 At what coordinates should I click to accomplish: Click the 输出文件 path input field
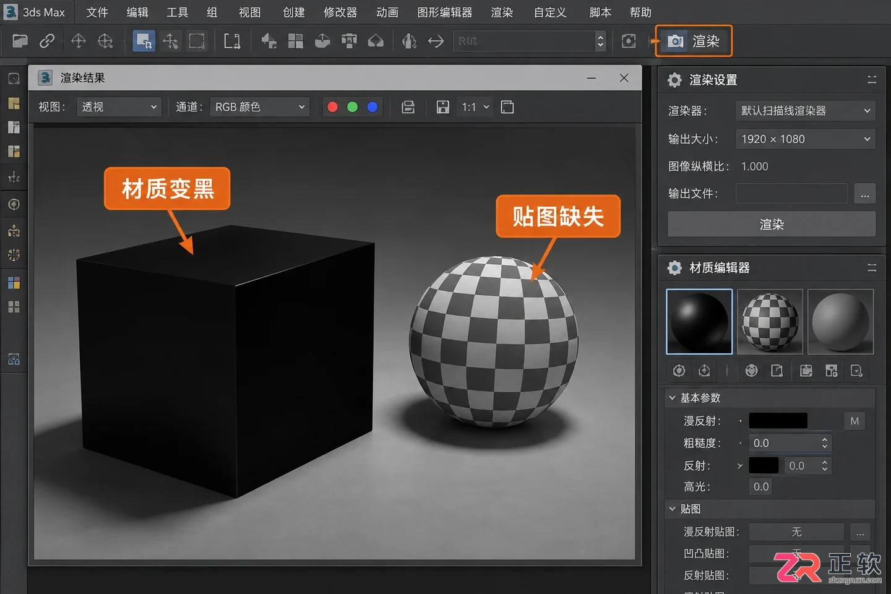point(791,194)
